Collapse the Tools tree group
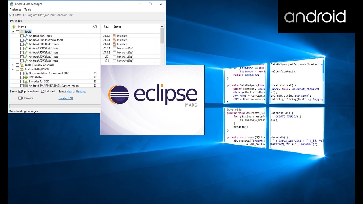This screenshot has width=363, height=204. pos(13,32)
